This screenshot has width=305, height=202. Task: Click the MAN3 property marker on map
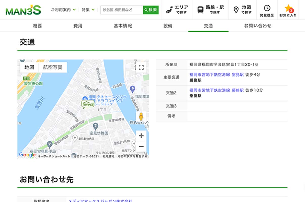[88, 104]
